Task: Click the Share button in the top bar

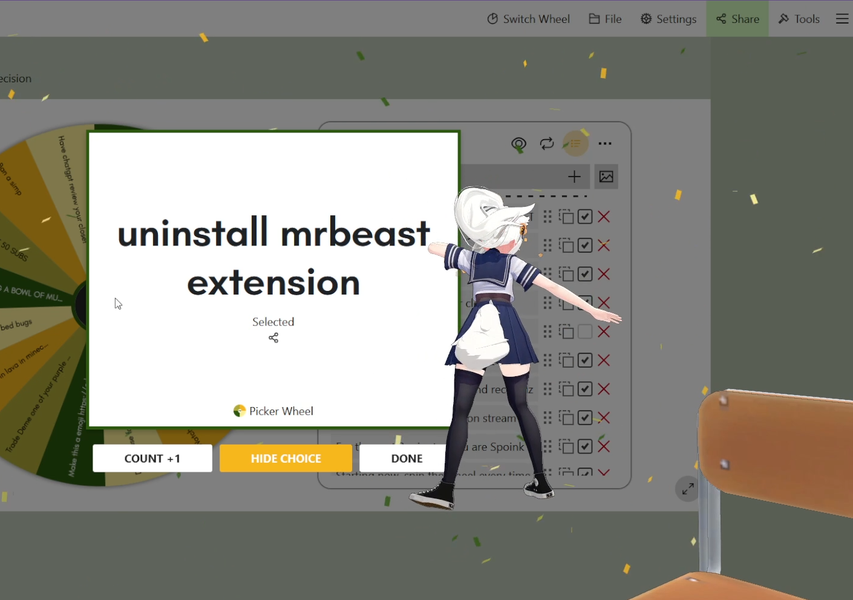Action: [737, 19]
